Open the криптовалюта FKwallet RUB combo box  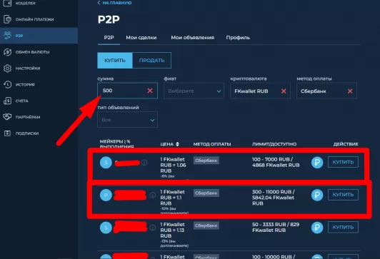point(260,91)
